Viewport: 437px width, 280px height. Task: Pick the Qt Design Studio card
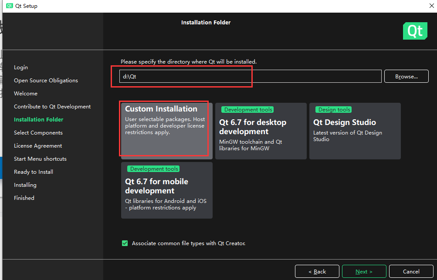click(355, 131)
